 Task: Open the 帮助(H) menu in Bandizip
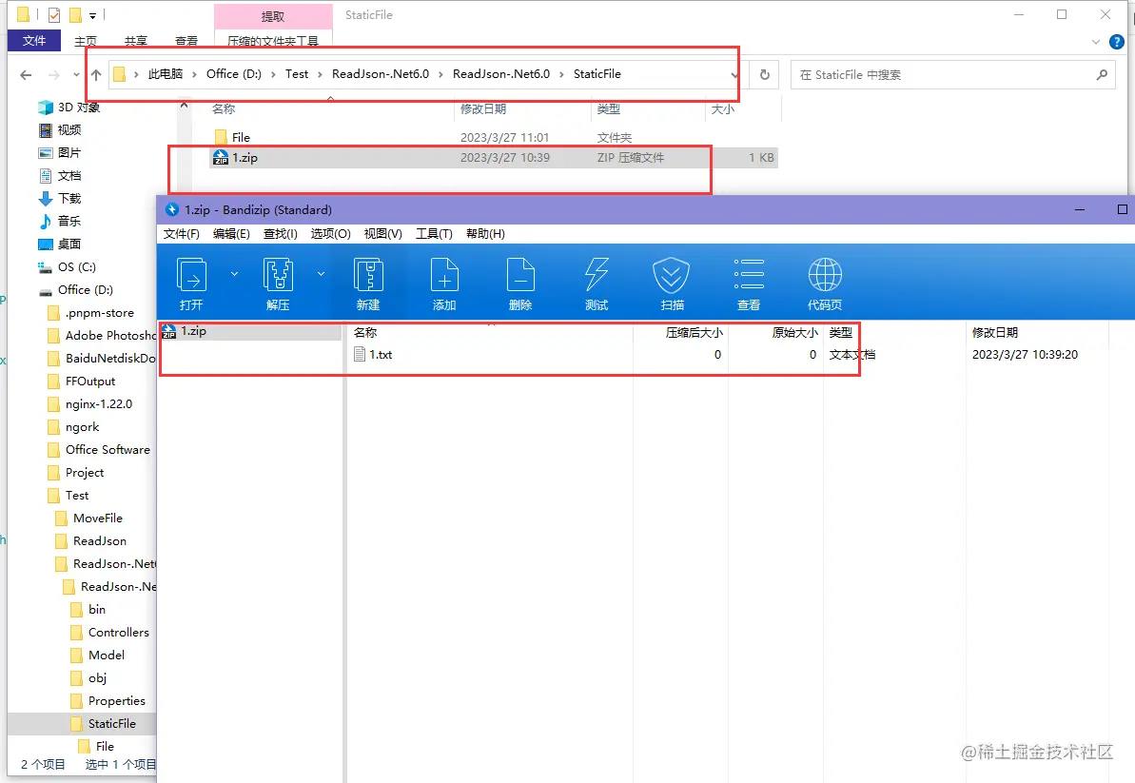(485, 234)
